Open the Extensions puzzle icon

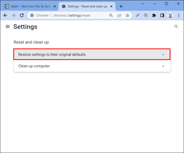tap(154, 15)
